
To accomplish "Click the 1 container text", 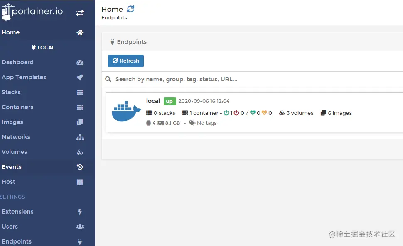I will [204, 113].
